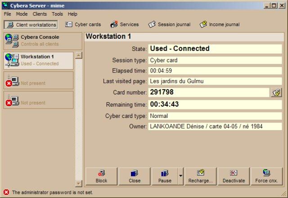
Task: Open the Recharge card dialog
Action: coord(201,176)
